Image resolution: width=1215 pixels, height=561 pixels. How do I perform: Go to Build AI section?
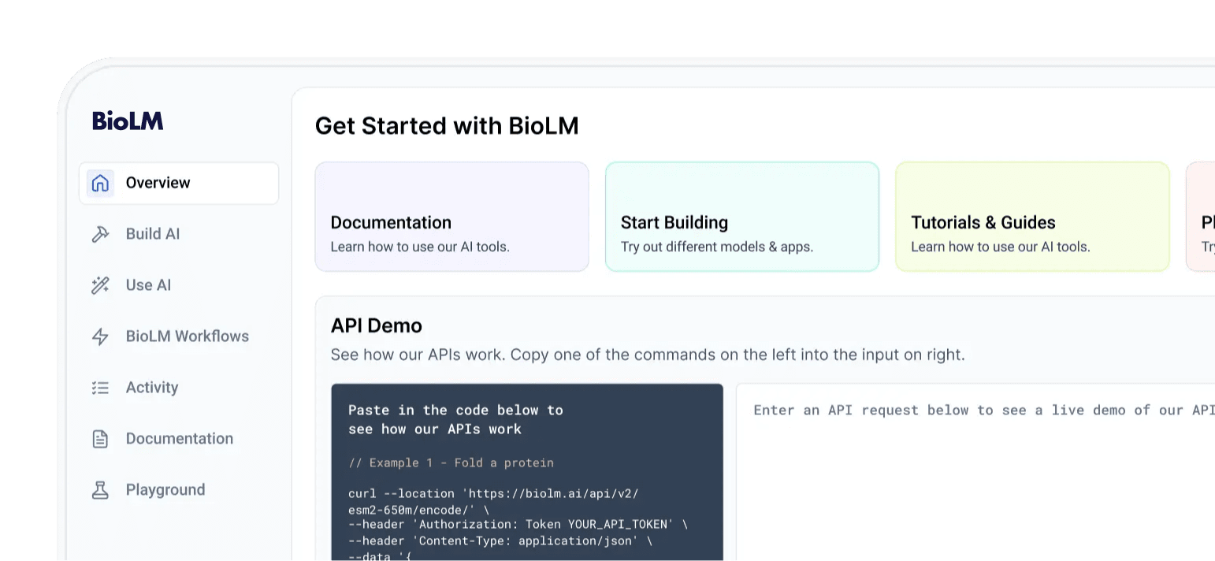point(153,234)
